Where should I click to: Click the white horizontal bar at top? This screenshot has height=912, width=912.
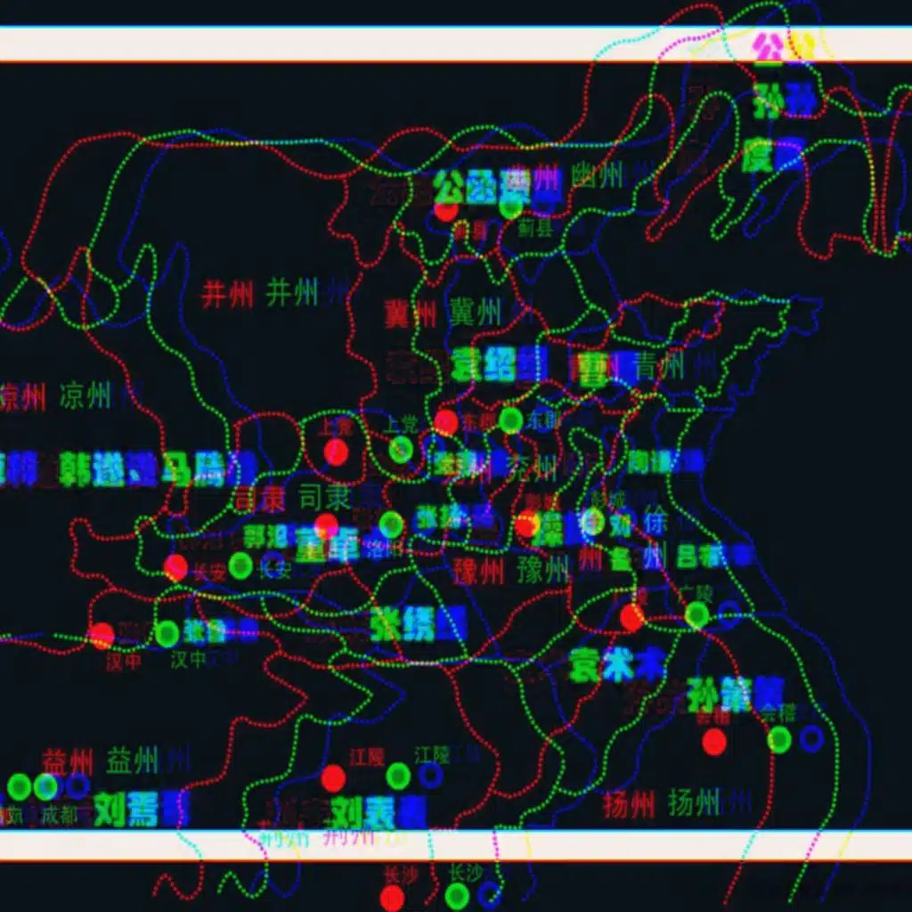(x=356, y=44)
